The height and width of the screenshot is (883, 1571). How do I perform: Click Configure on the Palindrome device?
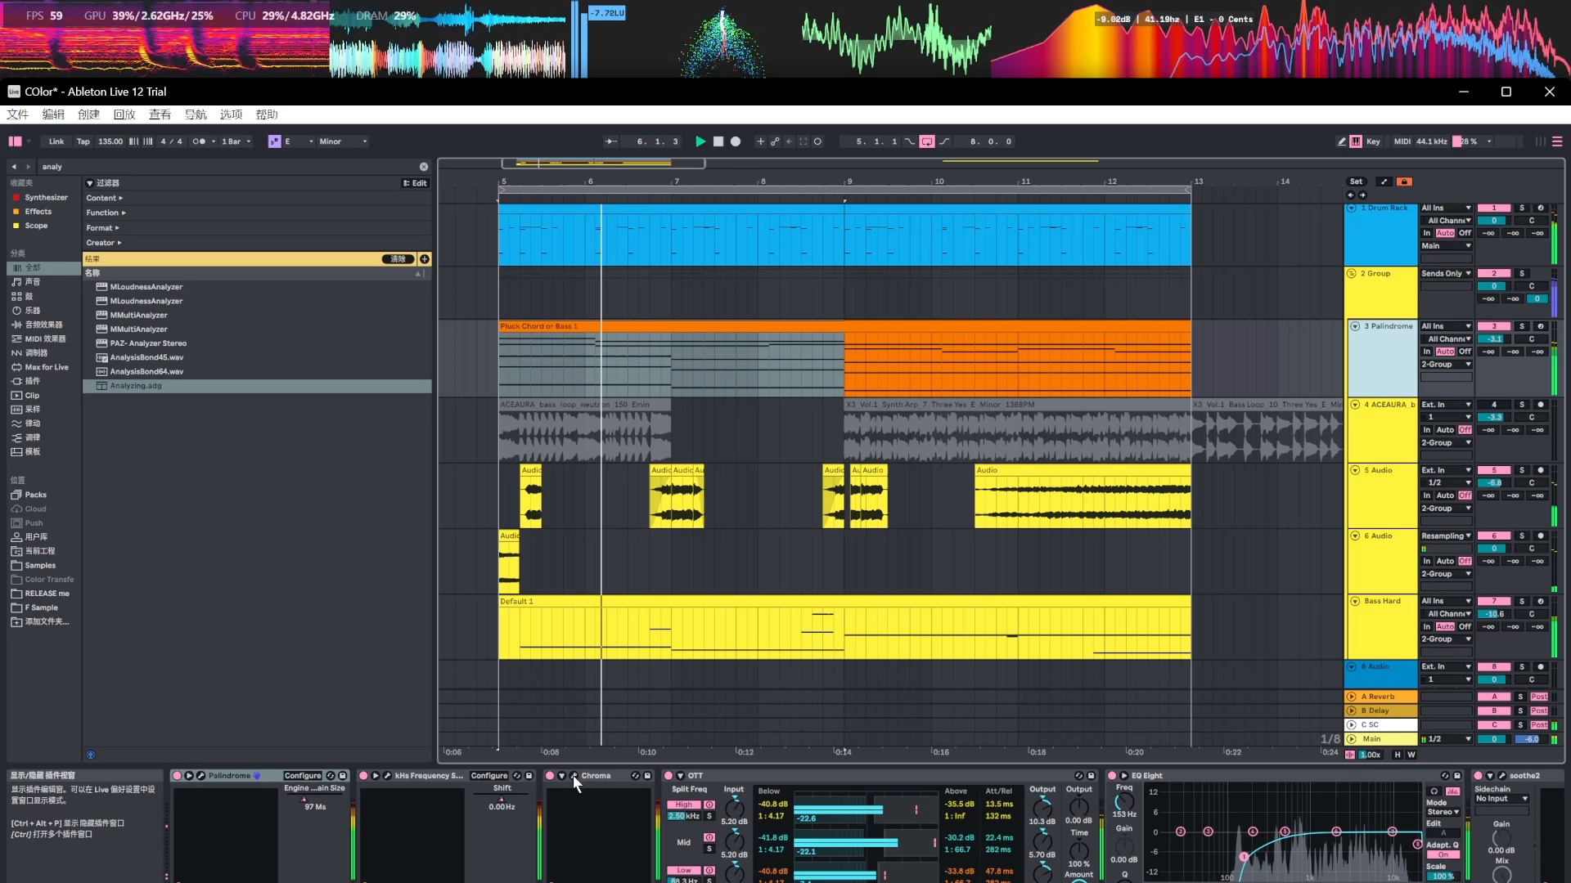pos(303,776)
